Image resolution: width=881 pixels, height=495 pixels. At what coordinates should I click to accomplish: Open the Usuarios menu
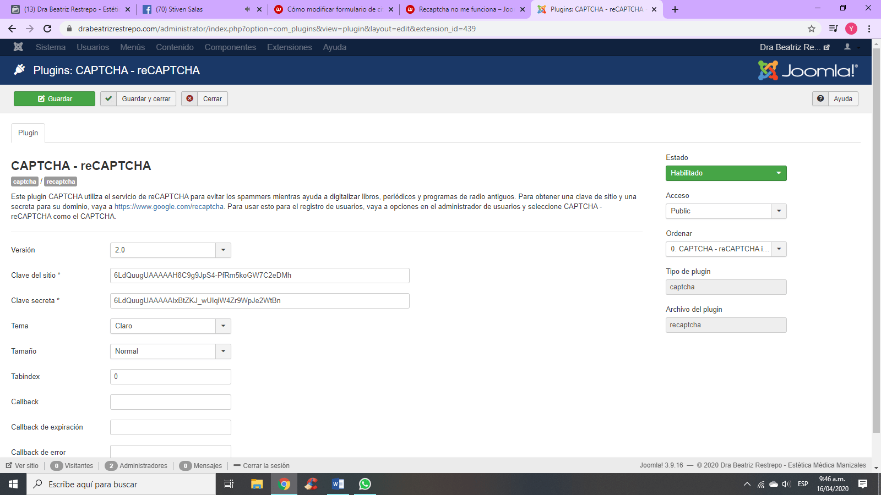click(93, 47)
